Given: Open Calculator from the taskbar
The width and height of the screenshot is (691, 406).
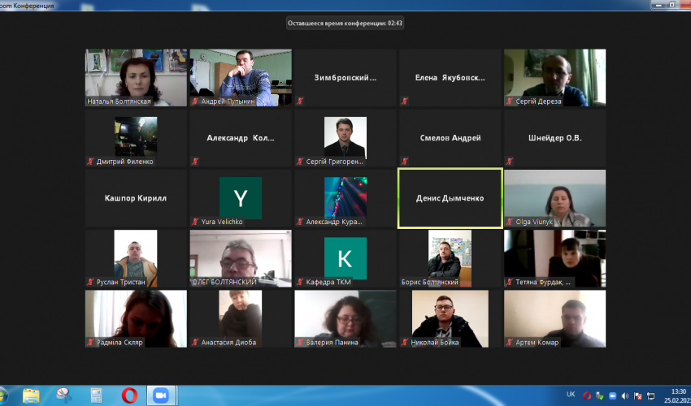Looking at the screenshot, I should pos(97,395).
